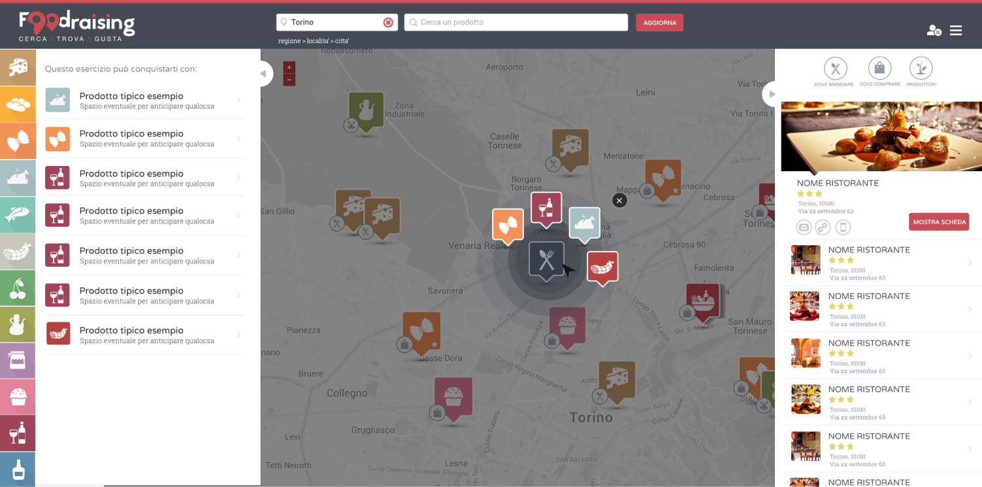
Task: Click the Mostra Scheda button
Action: 939,222
